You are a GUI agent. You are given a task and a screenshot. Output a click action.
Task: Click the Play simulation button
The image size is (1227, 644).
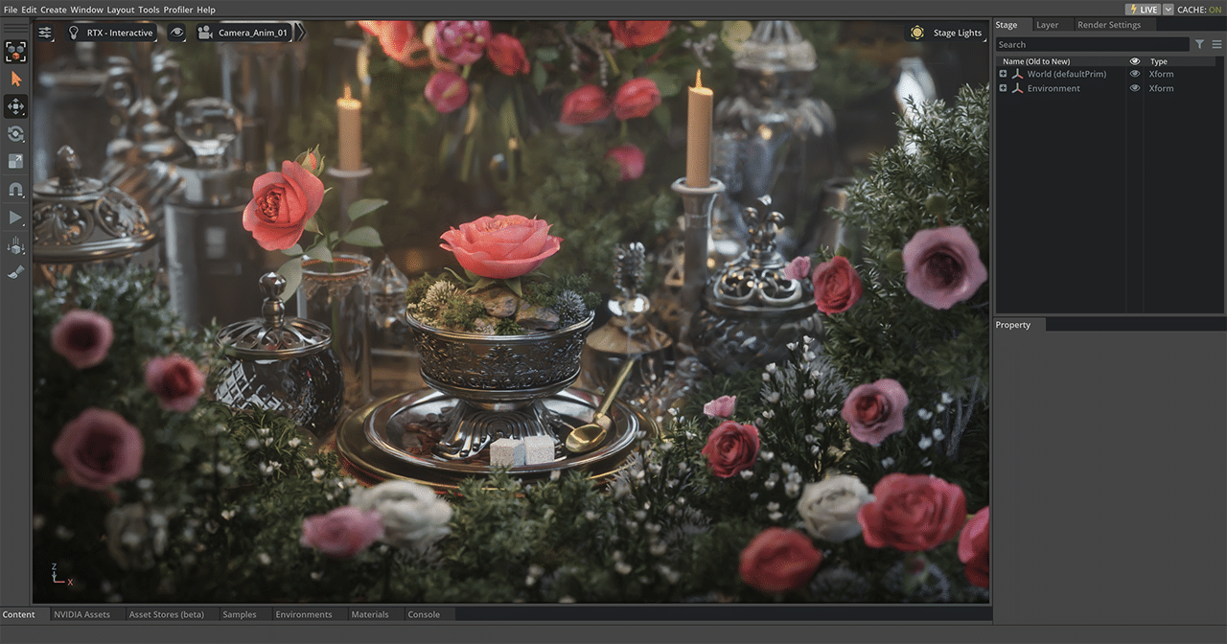15,218
